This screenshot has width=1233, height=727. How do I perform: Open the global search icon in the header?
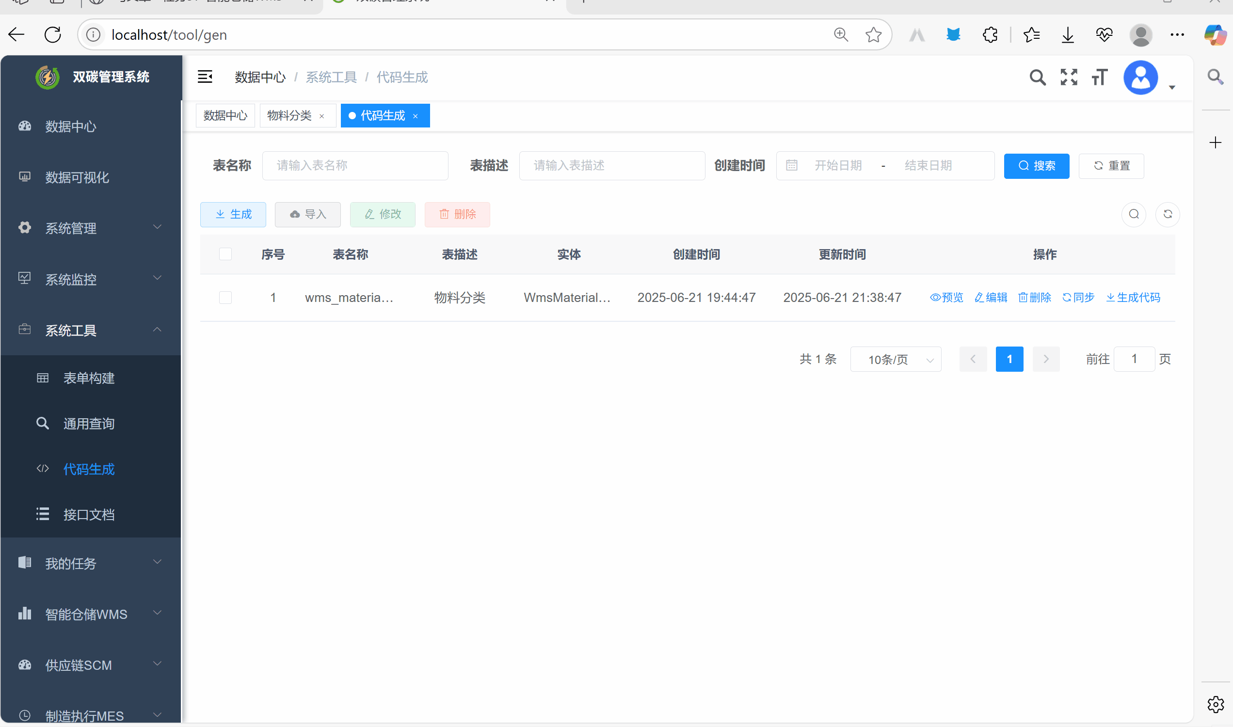(x=1038, y=77)
